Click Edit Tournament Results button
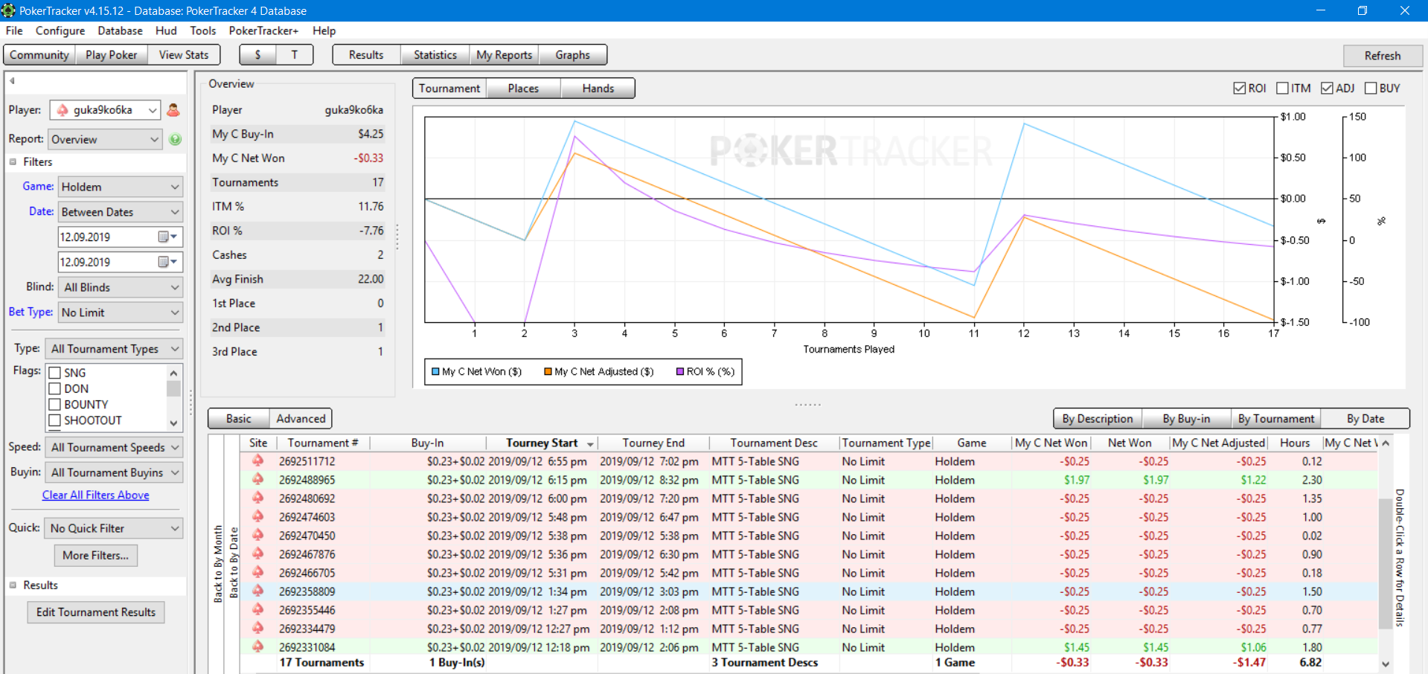Image resolution: width=1428 pixels, height=674 pixels. [96, 612]
